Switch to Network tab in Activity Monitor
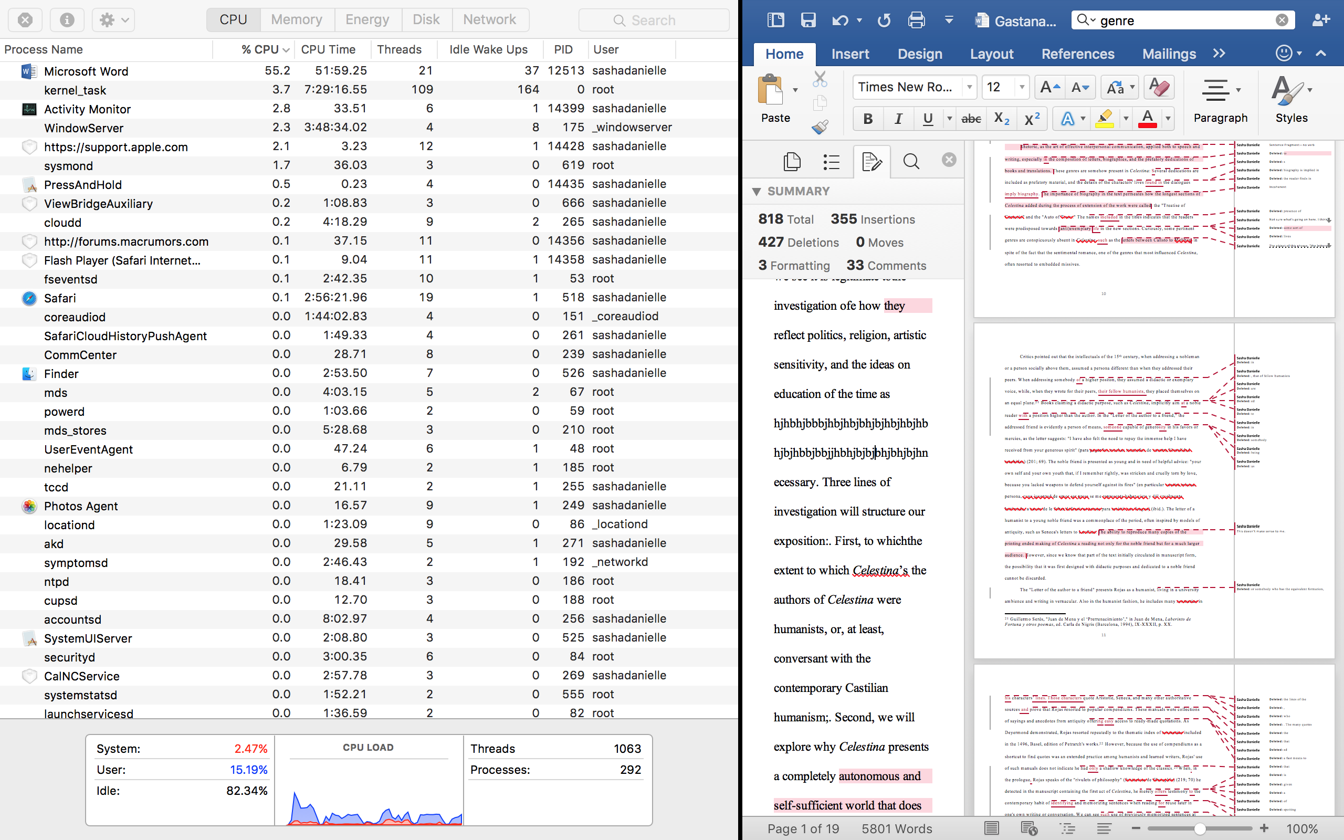This screenshot has width=1344, height=840. [x=489, y=20]
